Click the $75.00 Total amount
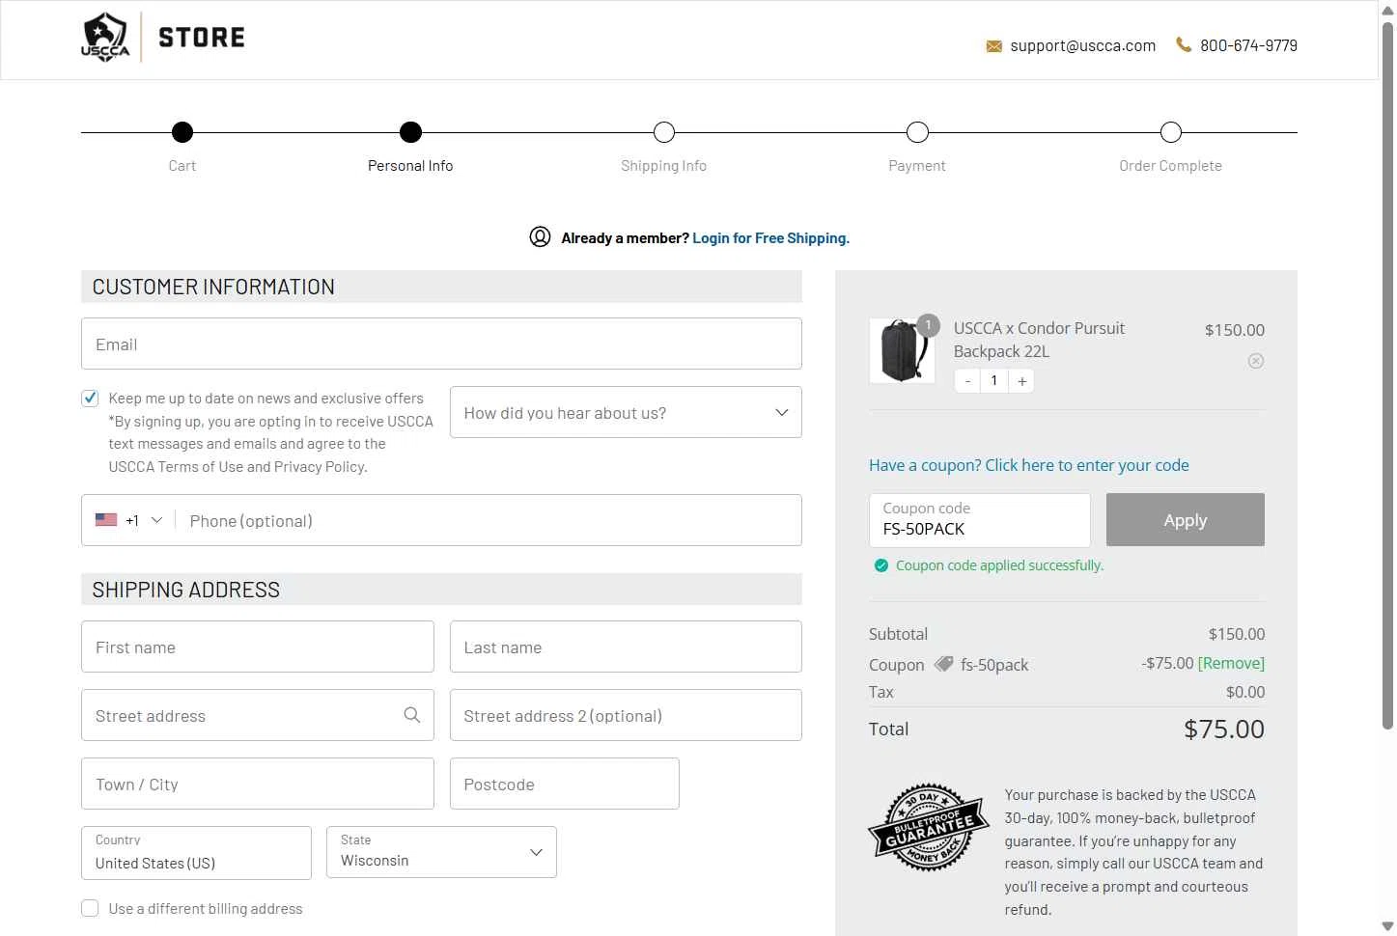1397x936 pixels. (1224, 729)
